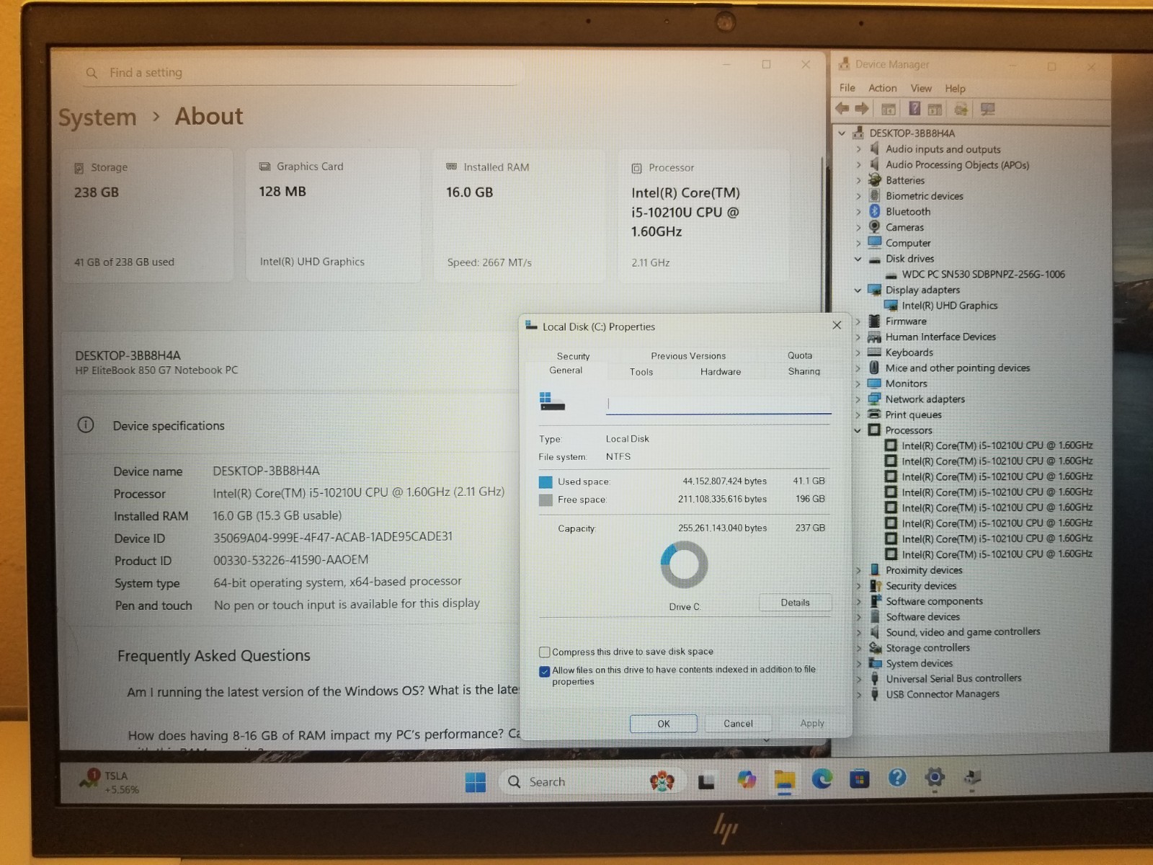
Task: Click the drive icon in Local Disk Properties
Action: point(553,402)
